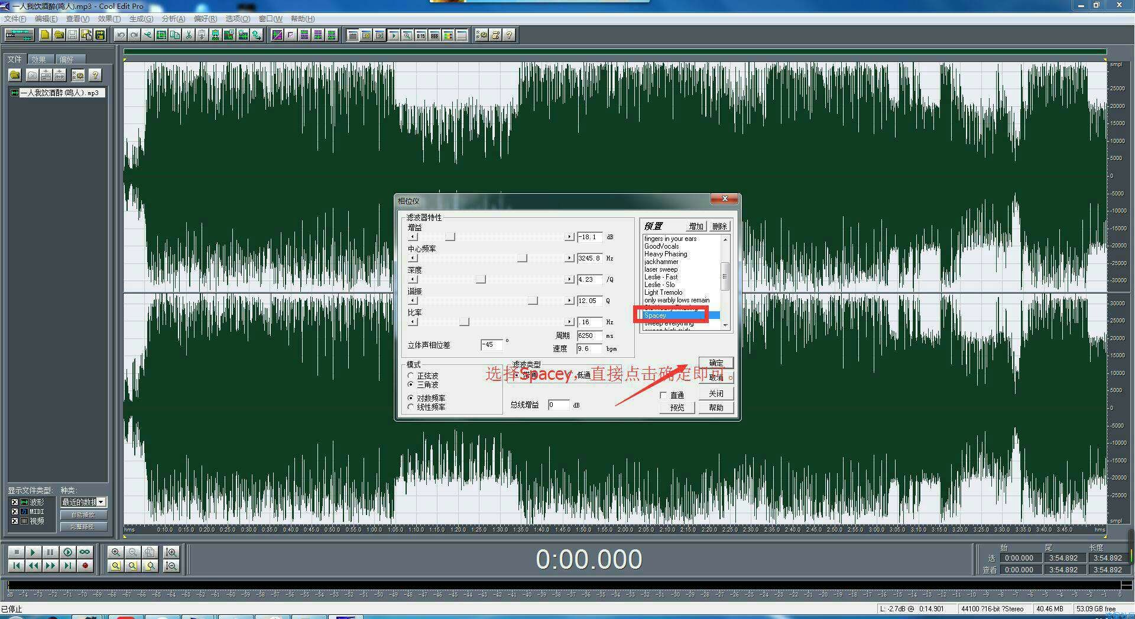
Task: Click the 预览 preview button
Action: click(x=677, y=408)
